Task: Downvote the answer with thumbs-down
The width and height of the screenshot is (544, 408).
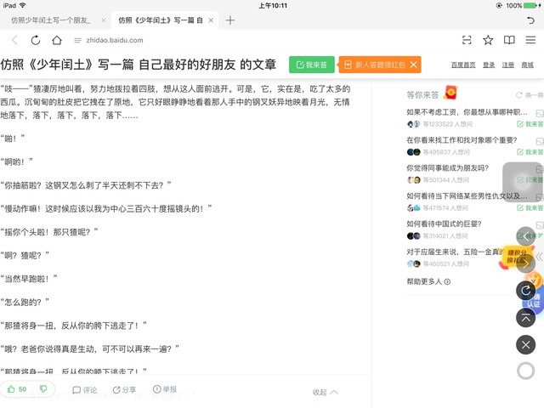Action: (43, 389)
